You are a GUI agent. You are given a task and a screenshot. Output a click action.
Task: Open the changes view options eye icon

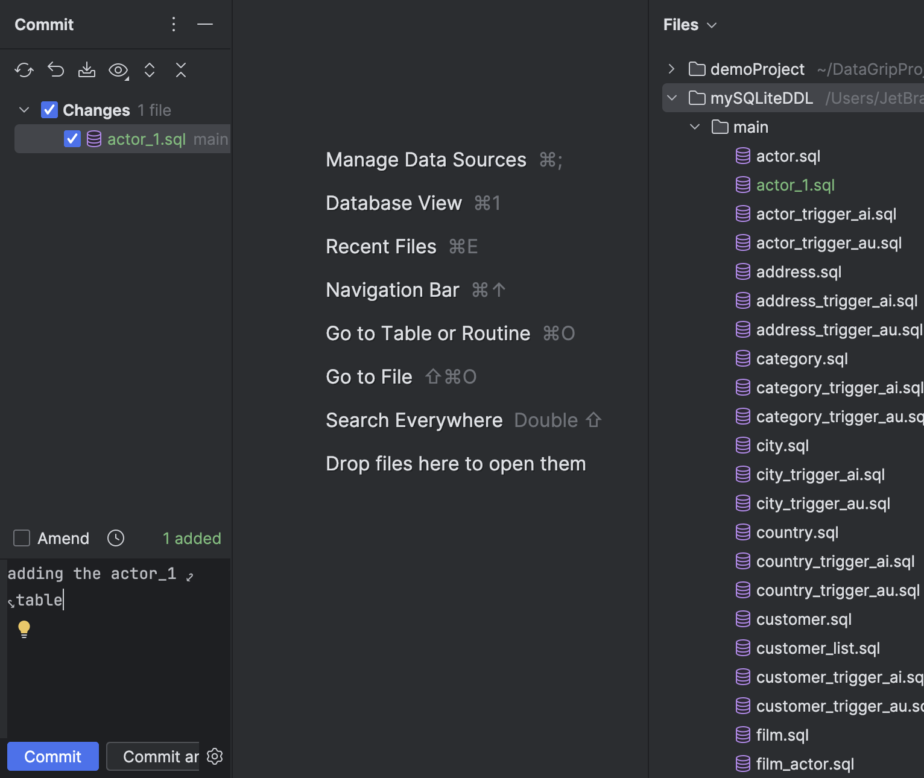[118, 71]
